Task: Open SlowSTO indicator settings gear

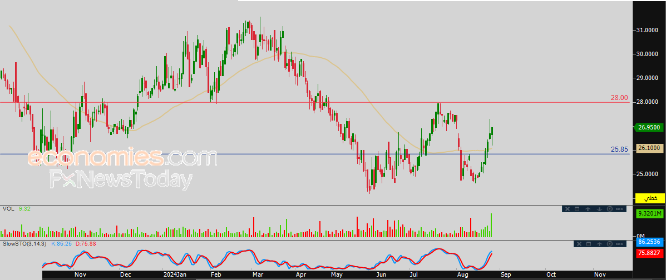Action: click(x=609, y=244)
